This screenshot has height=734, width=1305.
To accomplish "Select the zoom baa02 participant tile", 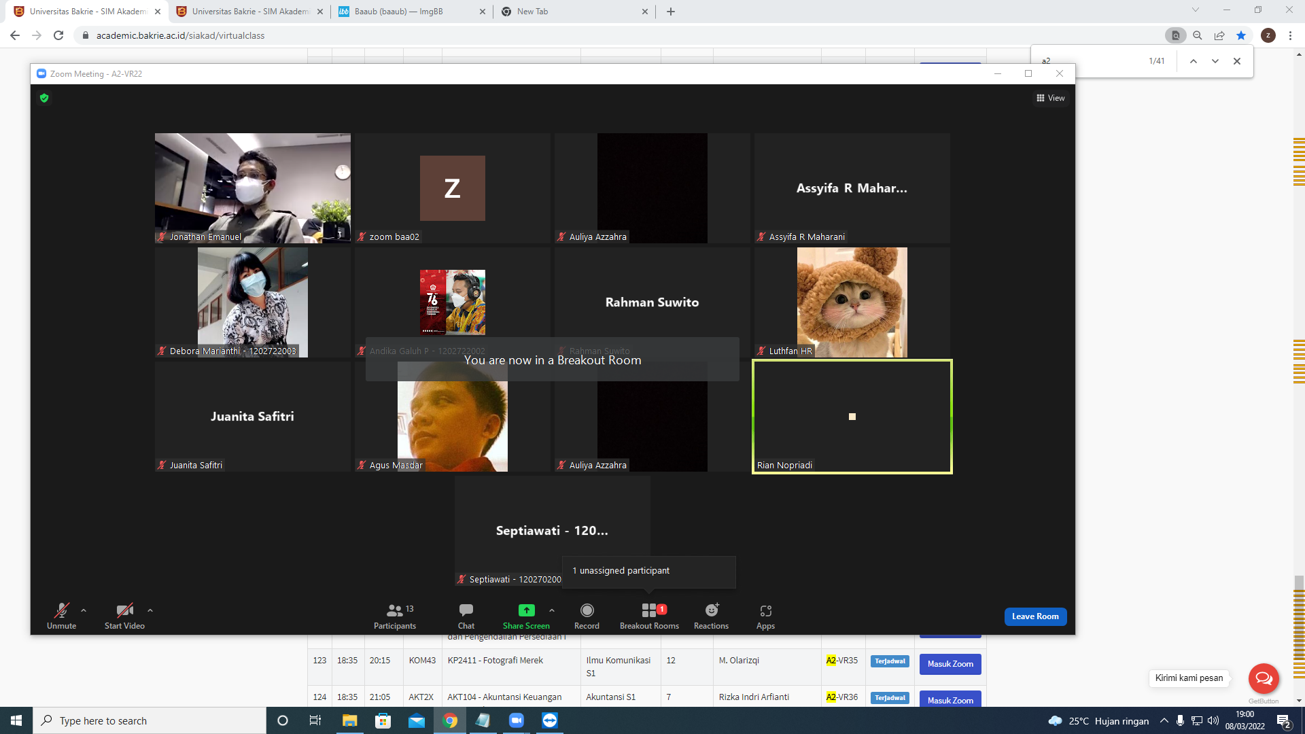I will pos(453,188).
